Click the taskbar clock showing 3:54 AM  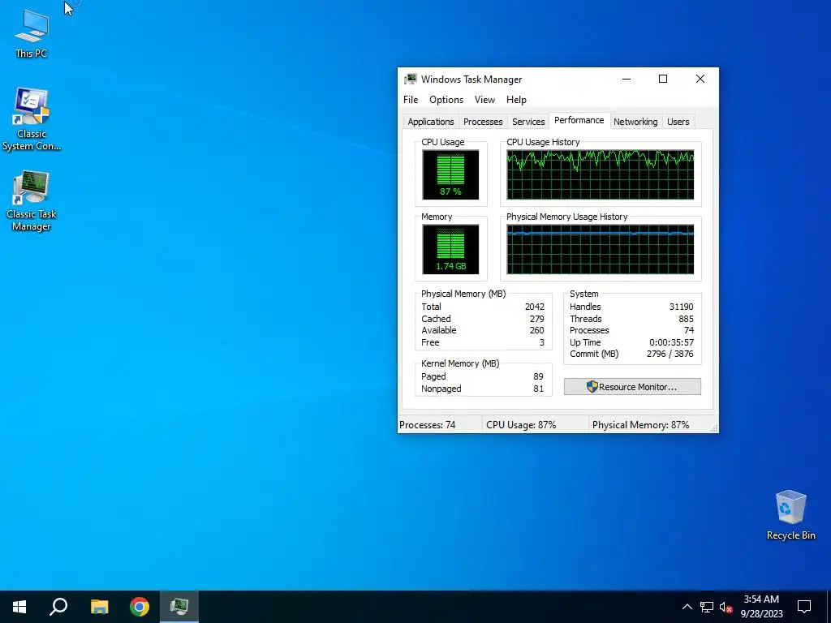point(761,607)
